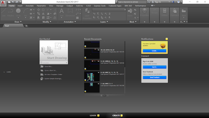Expand the Circle tool options arrow
209x118 pixels.
(18, 18)
